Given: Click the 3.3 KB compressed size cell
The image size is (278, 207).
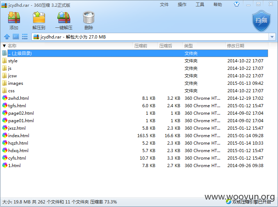Looking at the screenshot, I should 174,158.
